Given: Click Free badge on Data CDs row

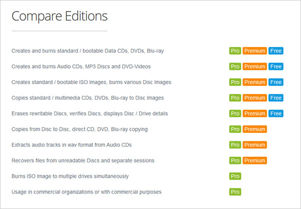Looking at the screenshot, I should (x=276, y=51).
